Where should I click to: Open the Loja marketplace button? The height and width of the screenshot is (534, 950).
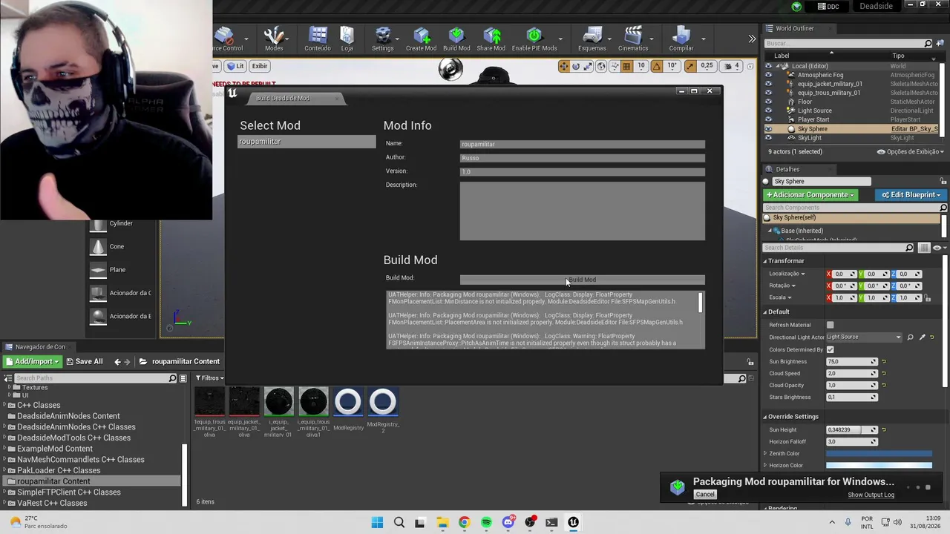[347, 39]
